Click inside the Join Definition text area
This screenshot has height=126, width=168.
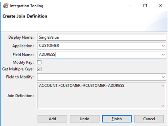click(x=99, y=96)
